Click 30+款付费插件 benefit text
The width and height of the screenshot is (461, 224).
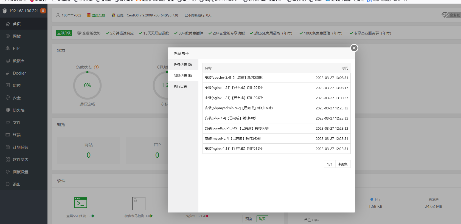coord(191,33)
